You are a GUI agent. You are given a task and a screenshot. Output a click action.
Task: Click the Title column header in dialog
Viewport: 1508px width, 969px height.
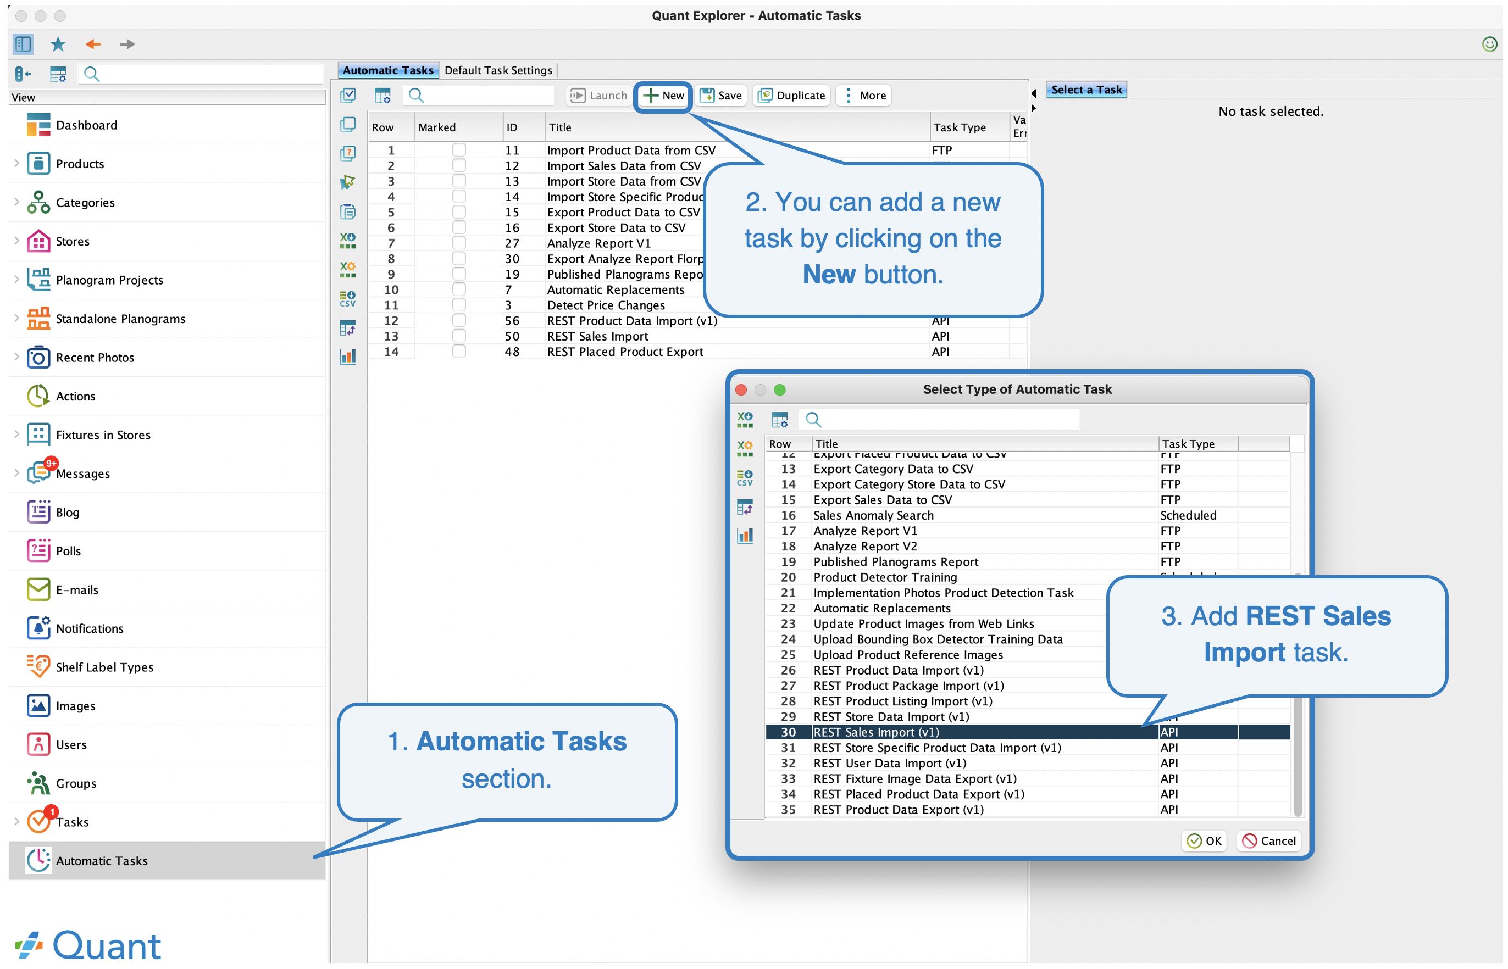[984, 444]
